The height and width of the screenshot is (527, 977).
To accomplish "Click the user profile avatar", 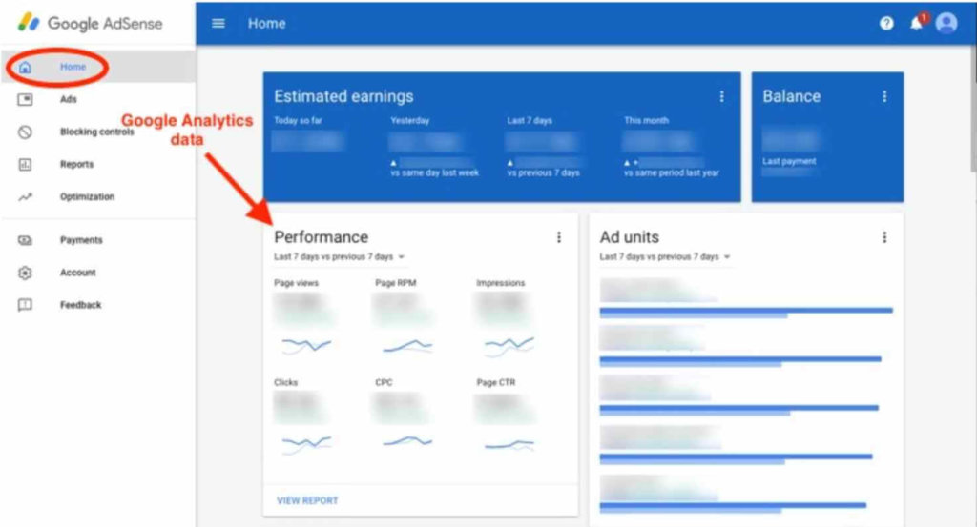I will 946,24.
